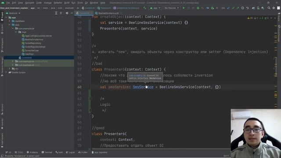Show Git history clock icon
This screenshot has width=281, height=158.
(x=242, y=8)
